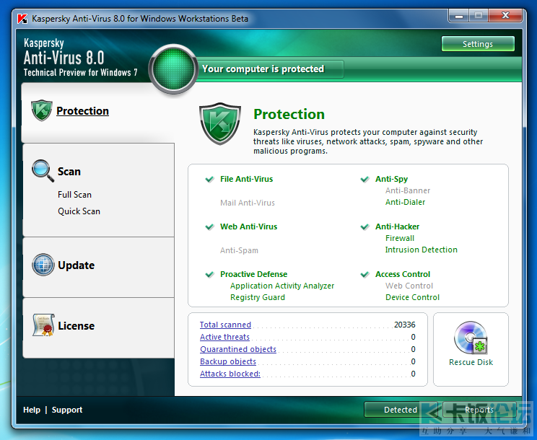Click the Anti-Spy component

click(391, 179)
